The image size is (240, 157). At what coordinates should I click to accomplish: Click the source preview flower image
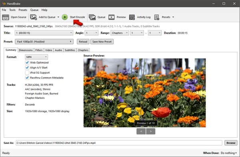[x=144, y=93]
